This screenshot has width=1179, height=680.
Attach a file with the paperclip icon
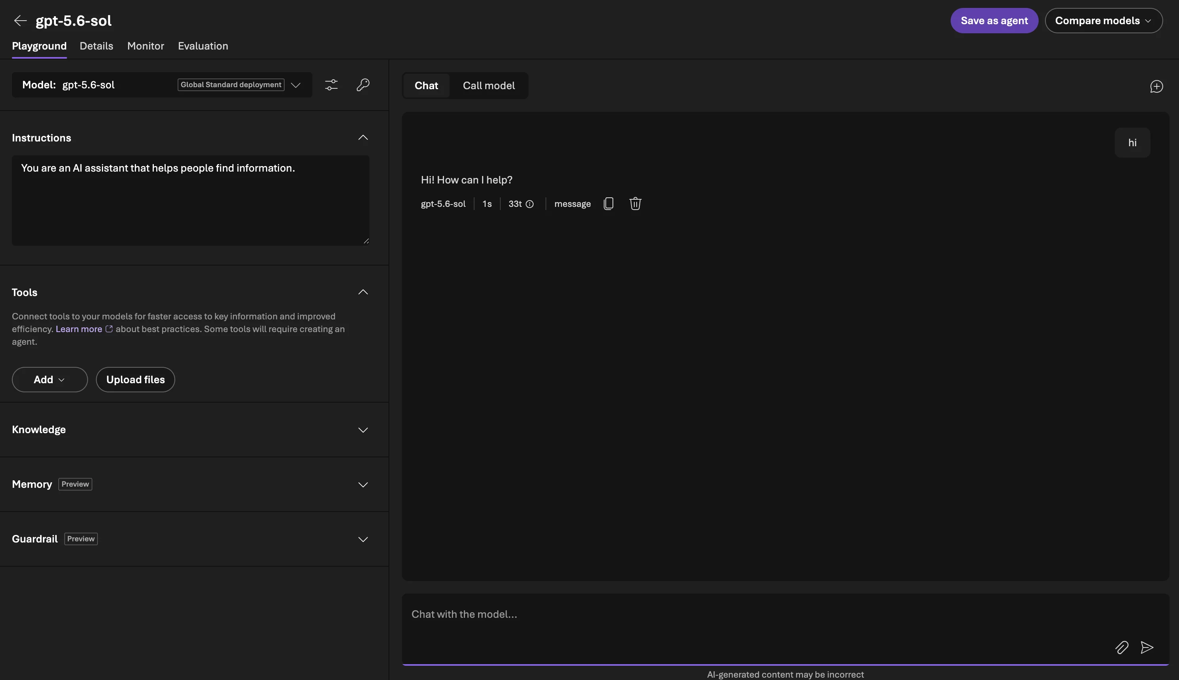point(1122,648)
